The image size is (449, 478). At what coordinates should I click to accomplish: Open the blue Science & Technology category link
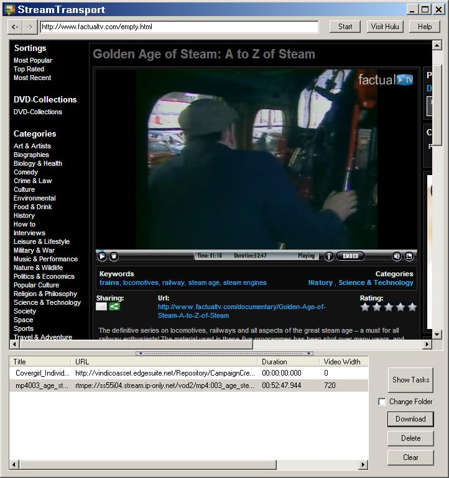pyautogui.click(x=376, y=282)
